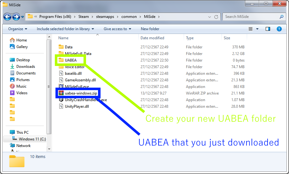Screen dimensions: 289x174
Task: Go to Home in the navigation pane
Action: click(x=18, y=40)
